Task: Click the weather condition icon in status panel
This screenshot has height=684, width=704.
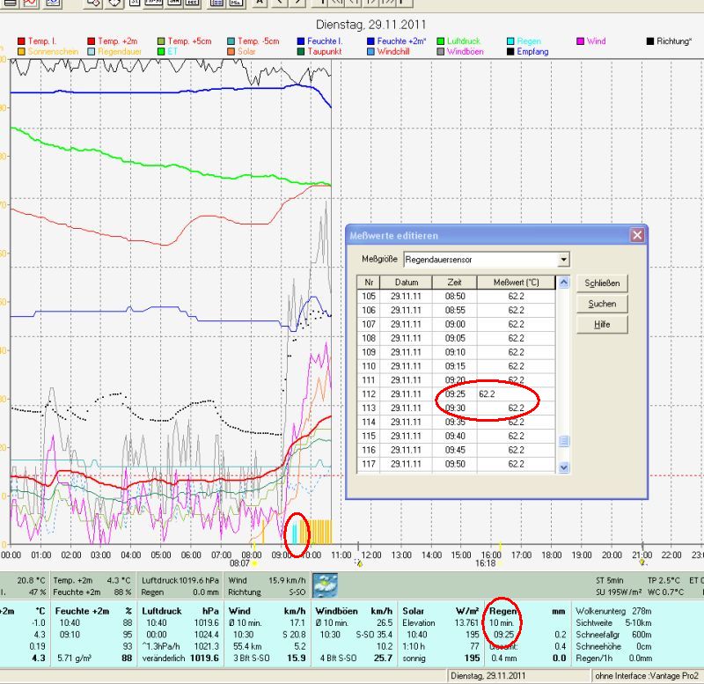Action: 325,585
